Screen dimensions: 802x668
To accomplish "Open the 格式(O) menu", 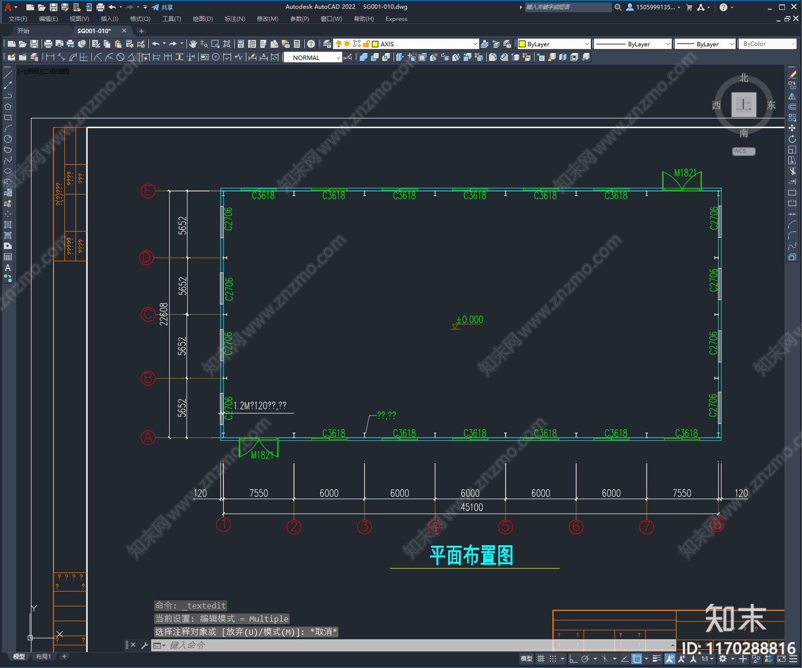I will 140,19.
